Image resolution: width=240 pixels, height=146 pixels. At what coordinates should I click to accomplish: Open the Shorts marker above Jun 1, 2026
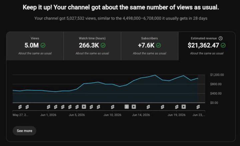[x=48, y=107]
